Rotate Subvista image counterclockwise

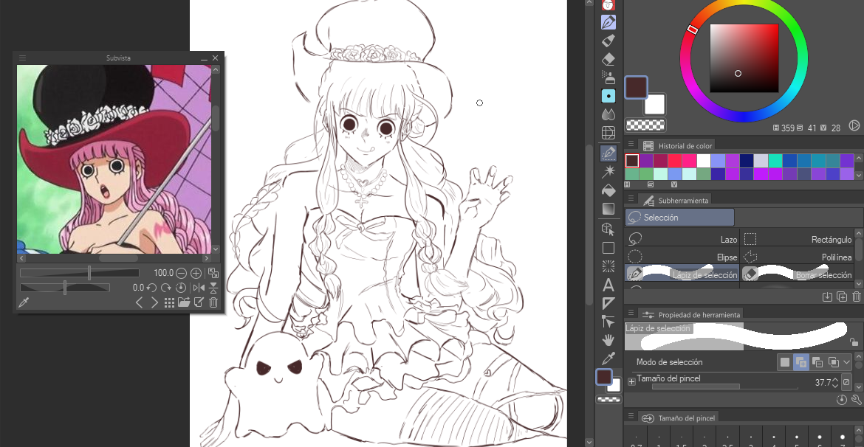[x=152, y=288]
